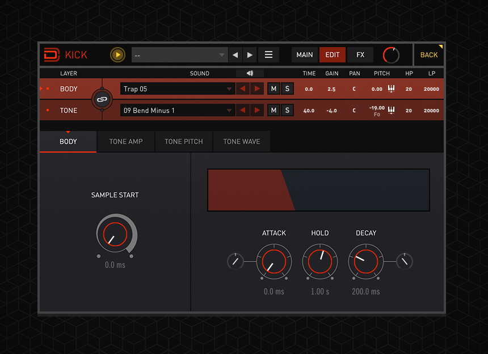Click BODY layer PITCH value 0.00

[377, 89]
